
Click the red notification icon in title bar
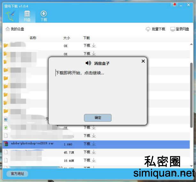coord(175,5)
